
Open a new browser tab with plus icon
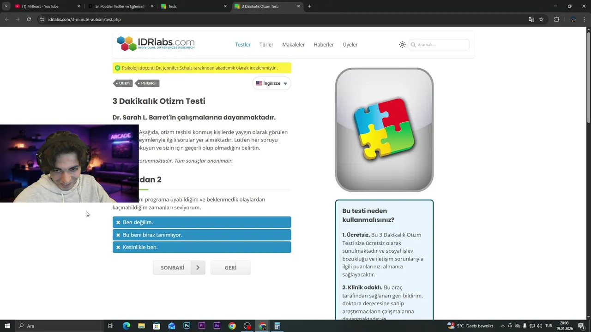point(309,6)
